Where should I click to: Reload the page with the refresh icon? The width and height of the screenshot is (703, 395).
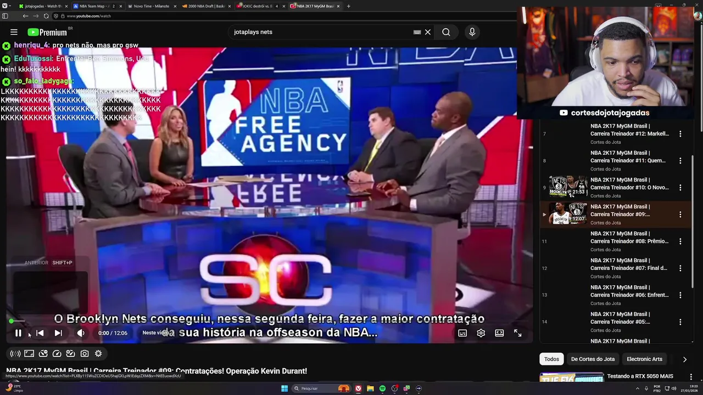pos(46,16)
